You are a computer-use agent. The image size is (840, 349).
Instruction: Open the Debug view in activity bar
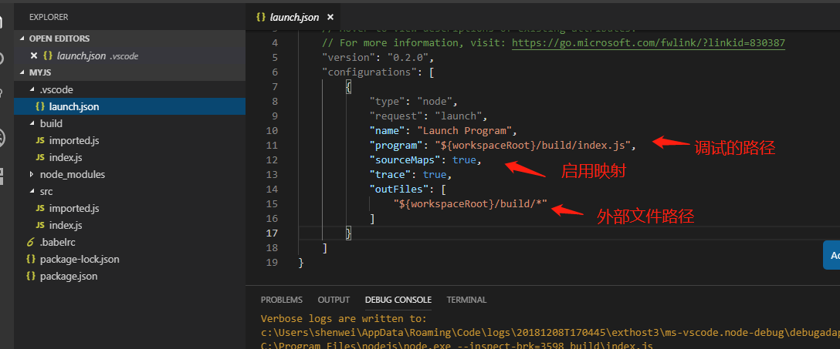pos(3,138)
